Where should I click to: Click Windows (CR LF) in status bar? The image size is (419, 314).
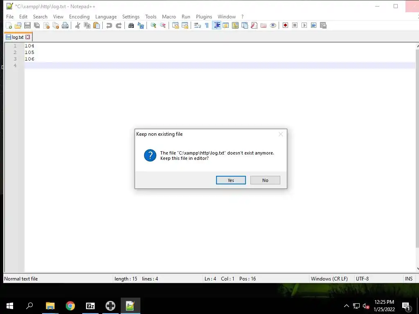click(329, 279)
